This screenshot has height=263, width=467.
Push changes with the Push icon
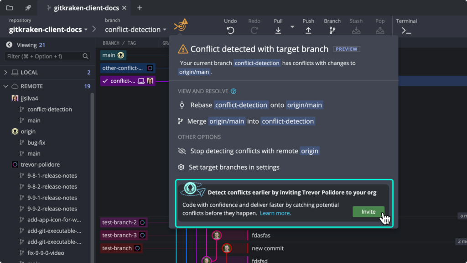pyautogui.click(x=308, y=30)
